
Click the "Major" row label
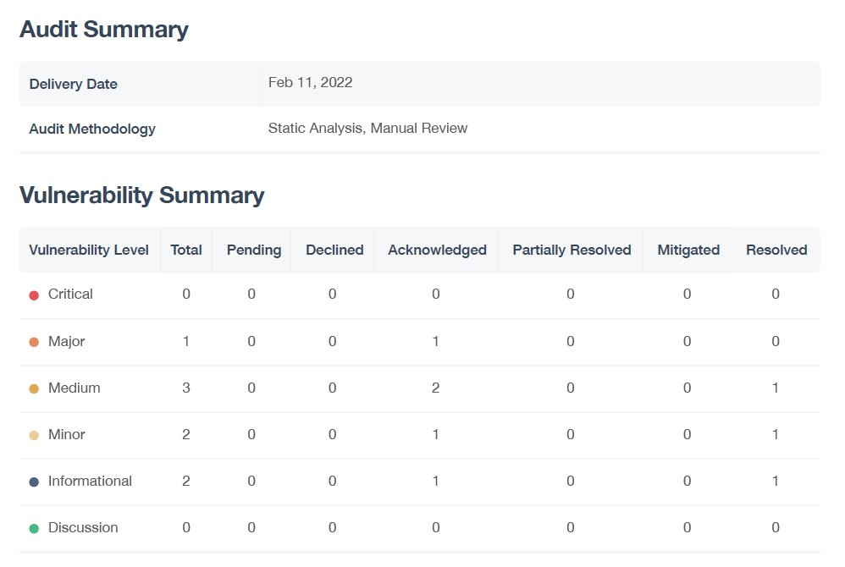tap(67, 341)
